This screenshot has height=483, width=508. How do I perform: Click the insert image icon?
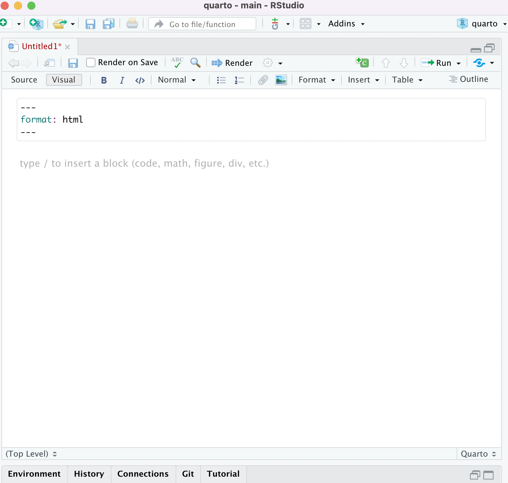click(281, 80)
